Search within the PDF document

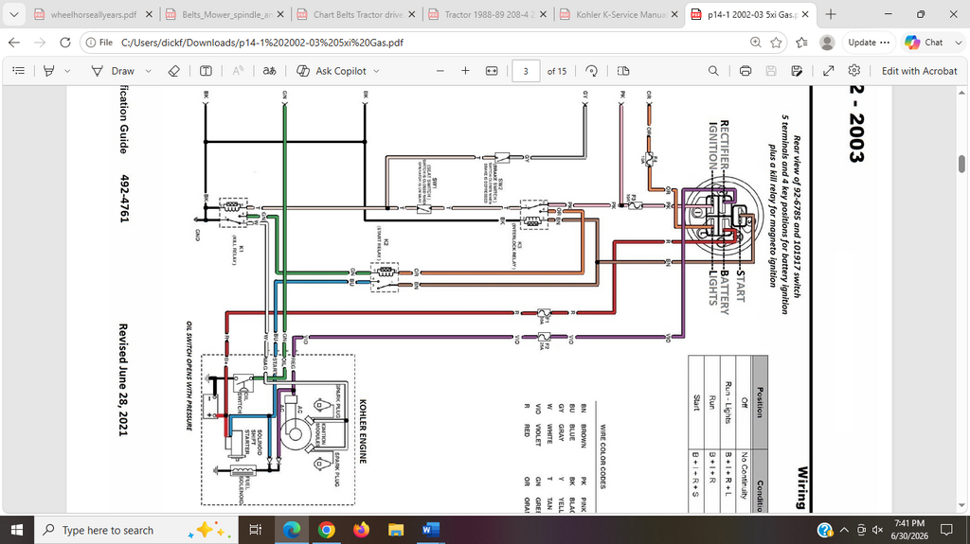tap(713, 71)
